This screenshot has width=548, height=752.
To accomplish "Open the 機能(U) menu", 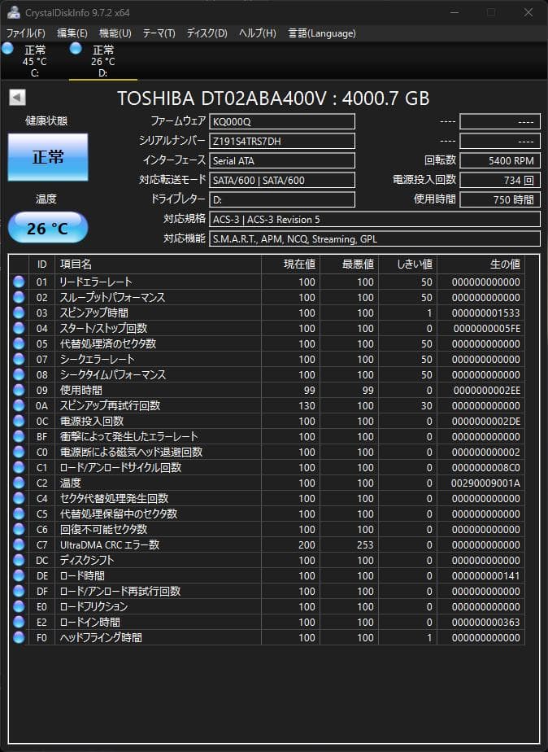I will pyautogui.click(x=115, y=33).
